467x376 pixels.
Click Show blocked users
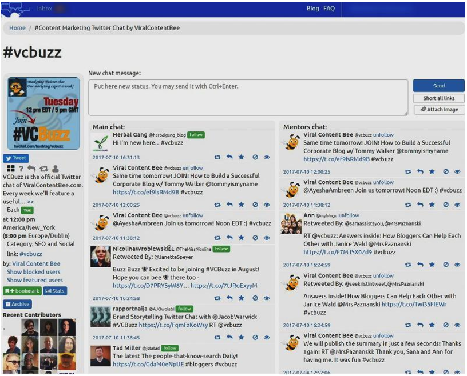[33, 272]
